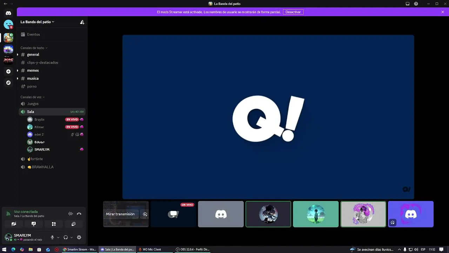This screenshot has height=253, width=449.
Task: Show hidden system tray icons
Action: (x=399, y=249)
